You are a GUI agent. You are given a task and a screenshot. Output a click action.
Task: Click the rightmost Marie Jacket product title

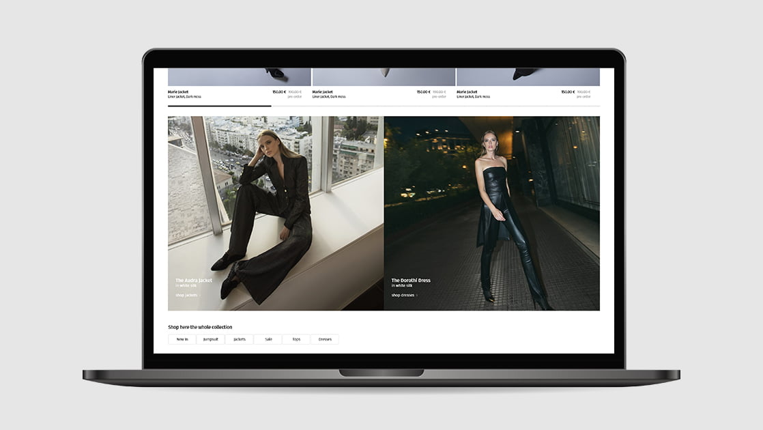coord(467,91)
